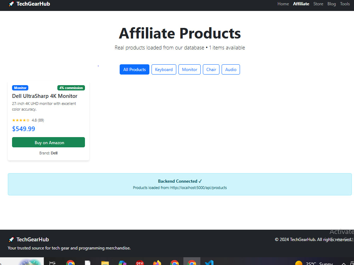Open Copilot from the taskbar
354x265 pixels.
click(122, 263)
